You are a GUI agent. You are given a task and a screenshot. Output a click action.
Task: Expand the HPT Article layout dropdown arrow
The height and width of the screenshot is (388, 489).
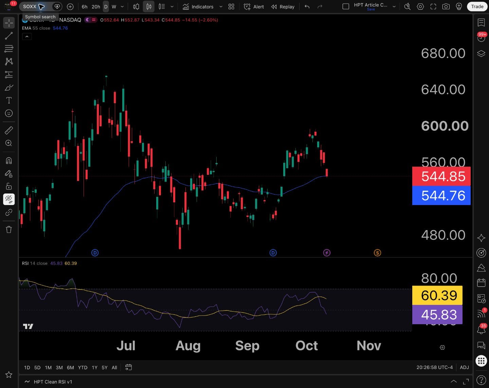pyautogui.click(x=394, y=6)
